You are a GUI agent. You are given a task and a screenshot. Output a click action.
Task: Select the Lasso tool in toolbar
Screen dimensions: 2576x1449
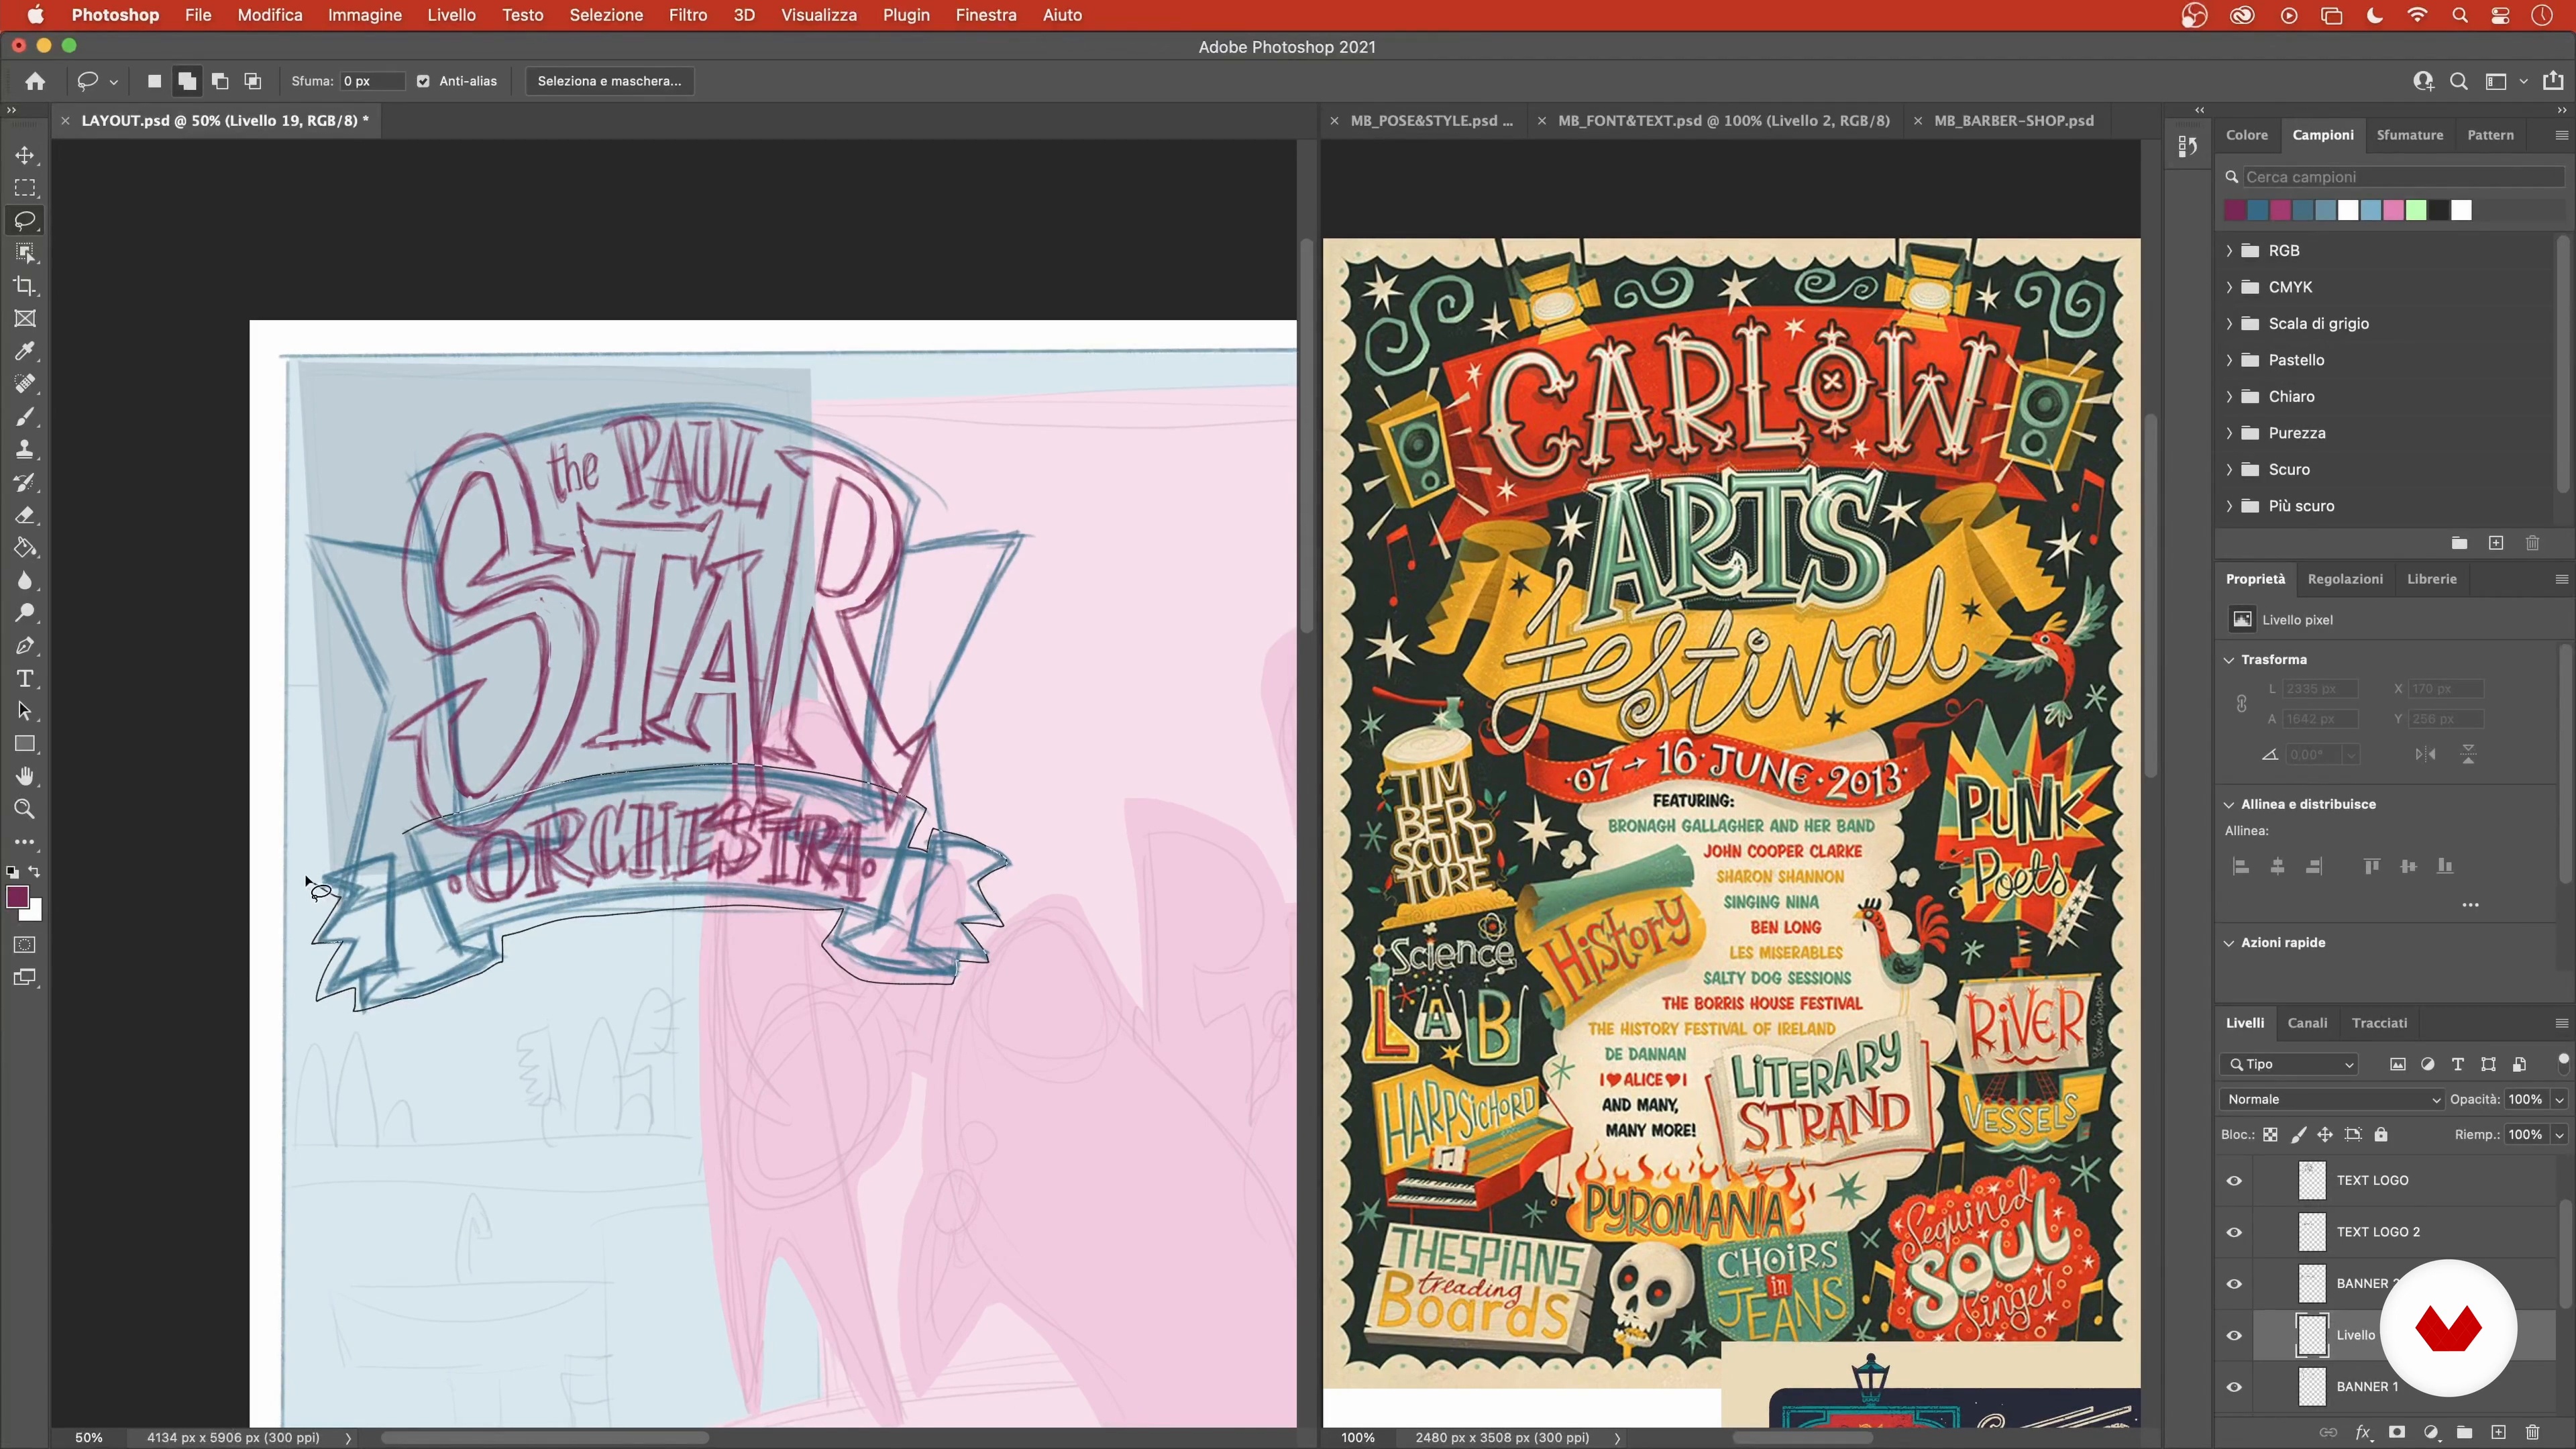[25, 220]
